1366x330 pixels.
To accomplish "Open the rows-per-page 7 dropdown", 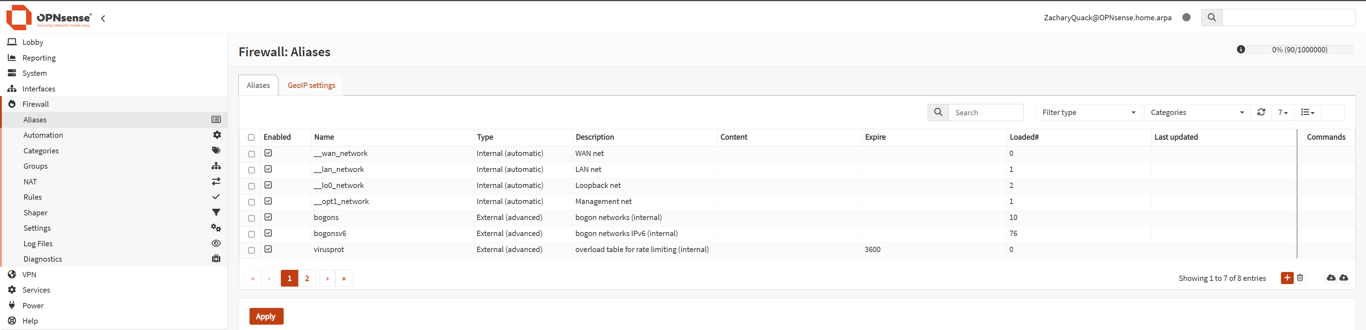I will pos(1282,112).
